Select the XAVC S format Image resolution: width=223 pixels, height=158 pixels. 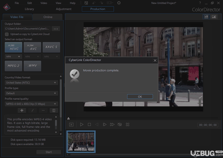(51, 47)
